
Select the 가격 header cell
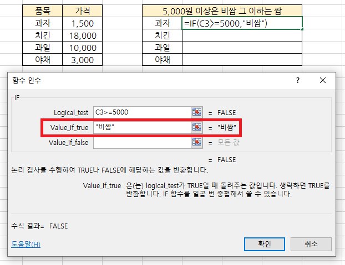click(82, 11)
